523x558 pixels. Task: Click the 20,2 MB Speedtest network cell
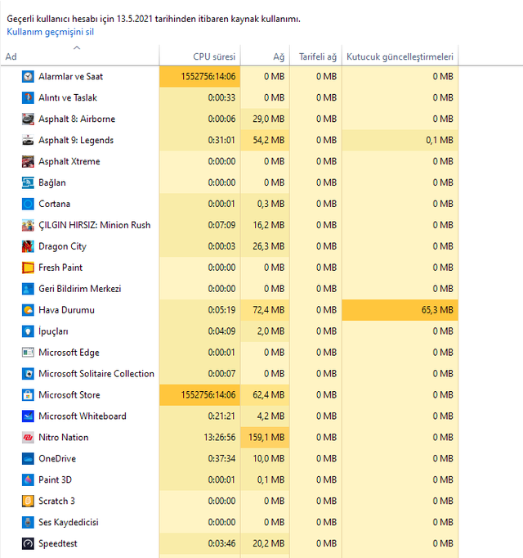pyautogui.click(x=266, y=543)
